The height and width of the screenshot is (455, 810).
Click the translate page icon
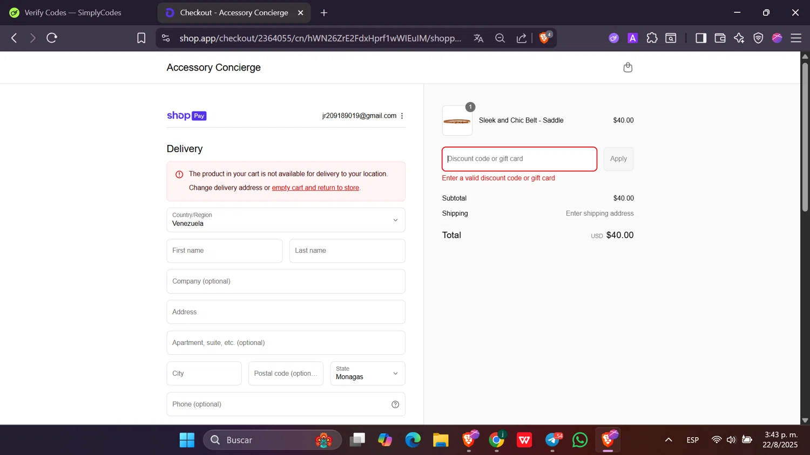pyautogui.click(x=478, y=38)
